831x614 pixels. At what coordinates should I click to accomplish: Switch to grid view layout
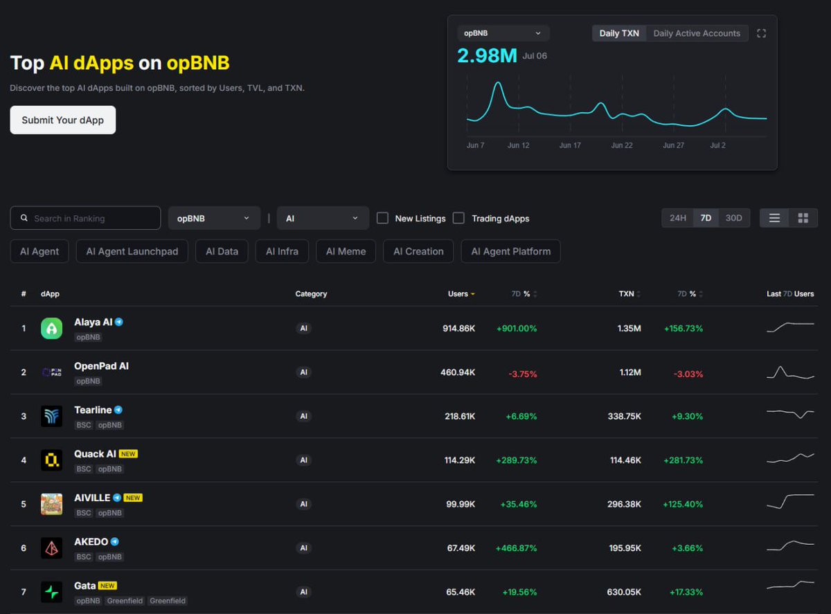point(803,218)
